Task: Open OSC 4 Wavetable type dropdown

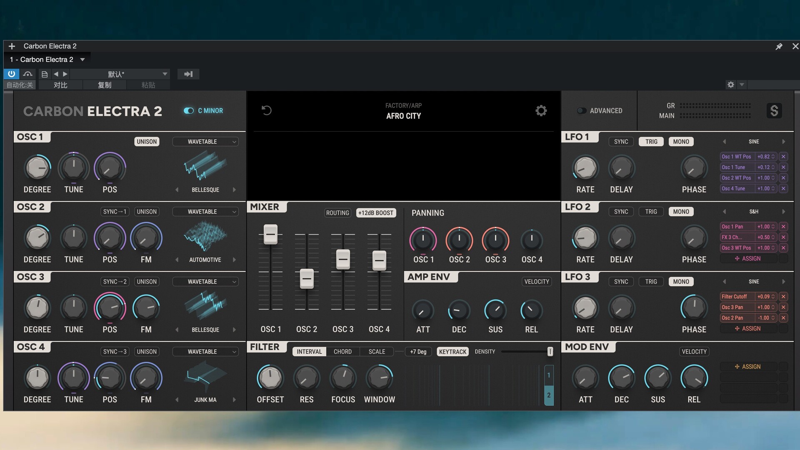Action: (x=205, y=352)
